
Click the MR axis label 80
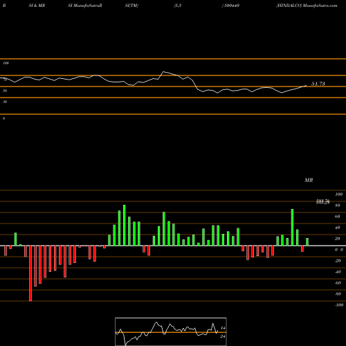338,206
